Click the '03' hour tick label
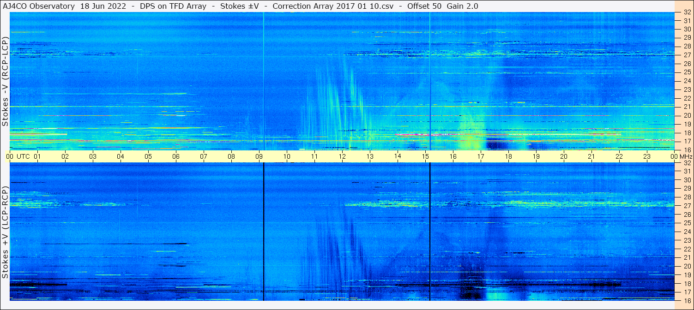Screen dimensions: 694x310 (93, 156)
